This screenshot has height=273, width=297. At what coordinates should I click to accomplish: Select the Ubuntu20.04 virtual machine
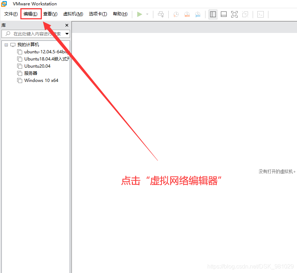pos(37,66)
